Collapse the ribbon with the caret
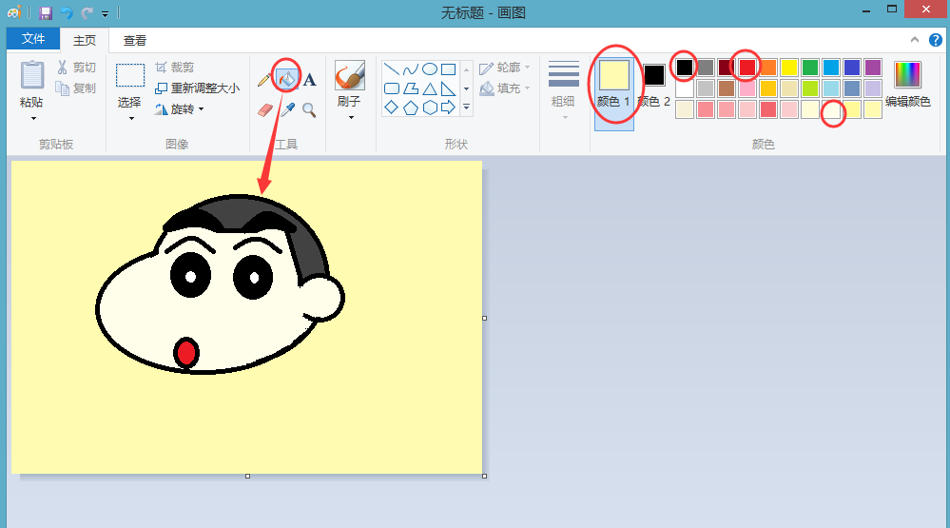This screenshot has height=528, width=950. [915, 40]
